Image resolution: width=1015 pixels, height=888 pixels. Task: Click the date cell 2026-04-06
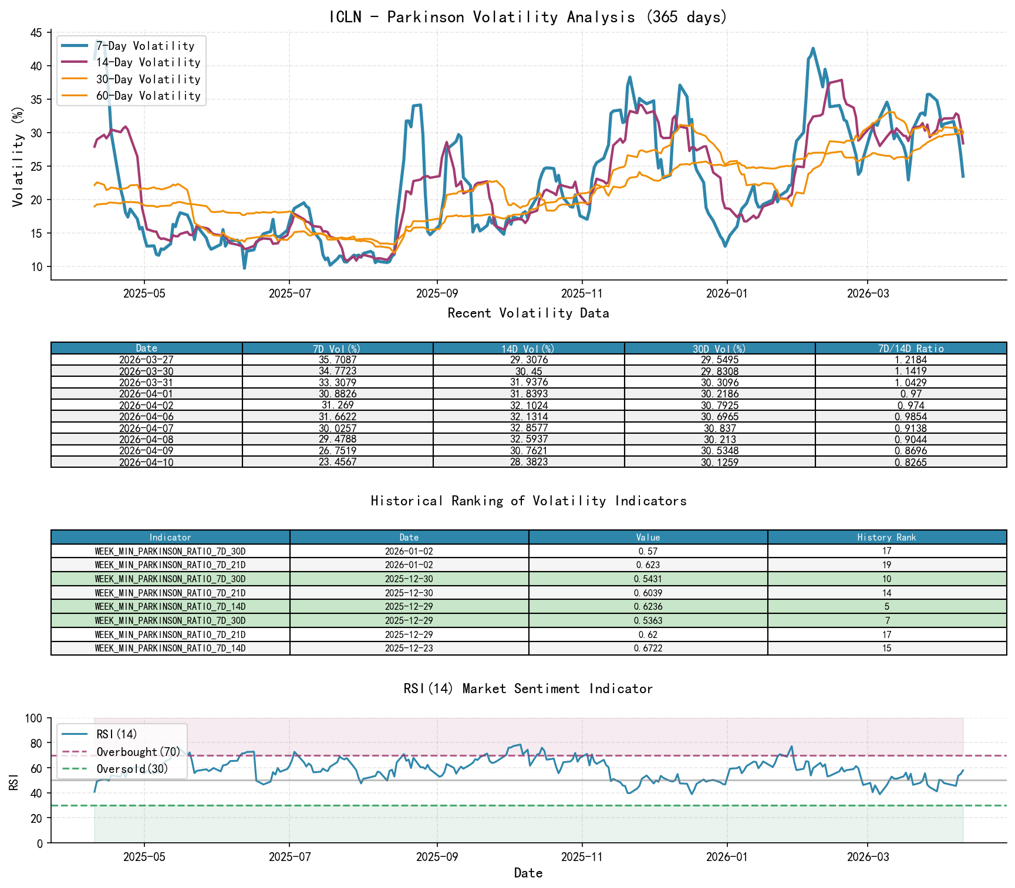(147, 416)
